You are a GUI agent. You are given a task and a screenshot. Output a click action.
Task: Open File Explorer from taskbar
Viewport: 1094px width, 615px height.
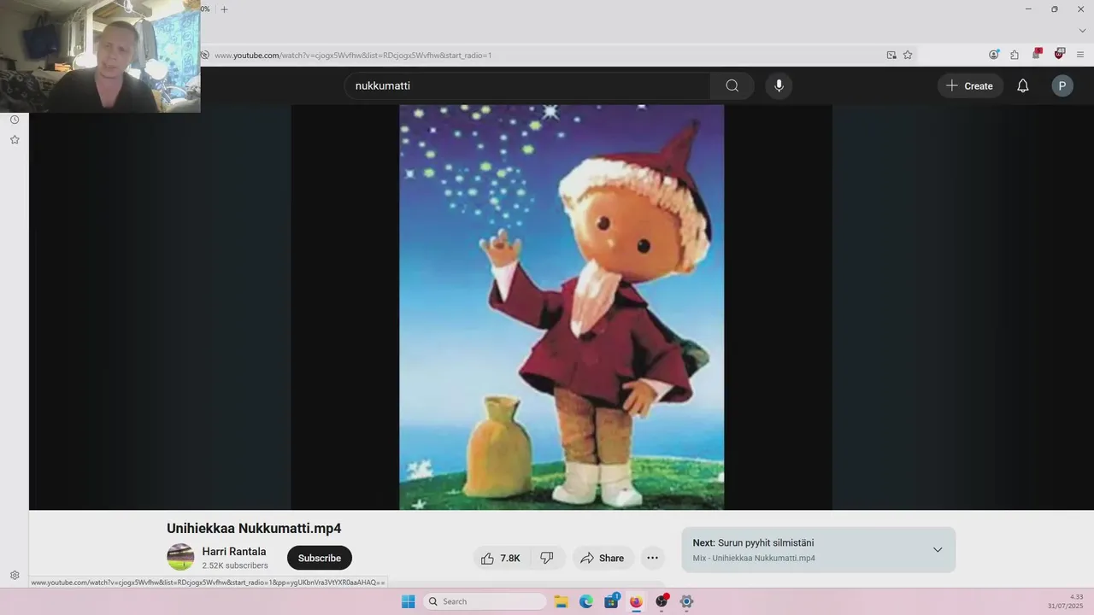[x=562, y=601]
